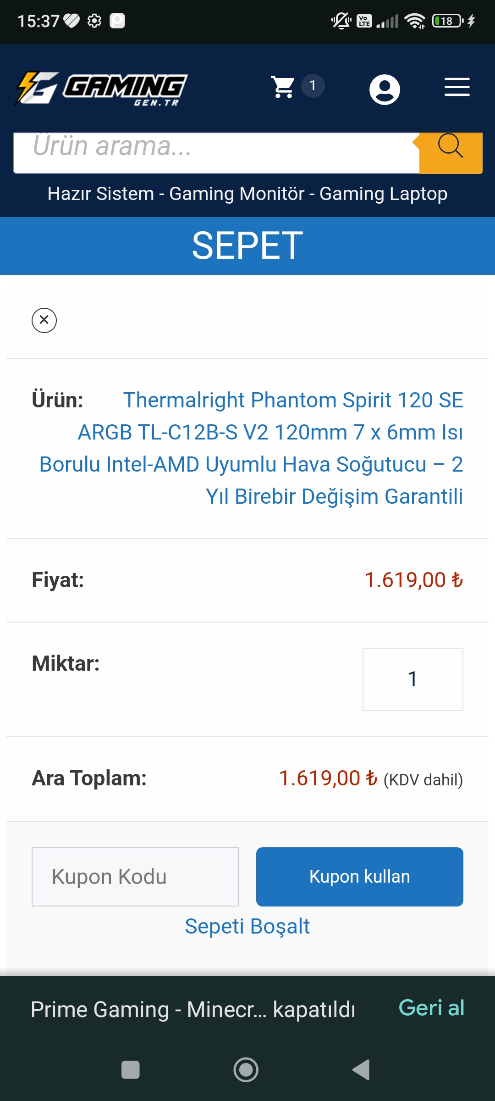This screenshot has width=495, height=1101.
Task: Tap the Android recent apps square
Action: (x=130, y=1070)
